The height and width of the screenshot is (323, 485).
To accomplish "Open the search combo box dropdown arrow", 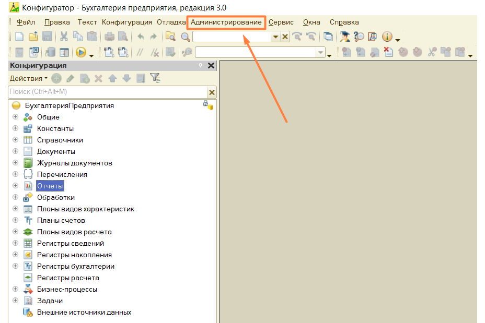I will 275,37.
